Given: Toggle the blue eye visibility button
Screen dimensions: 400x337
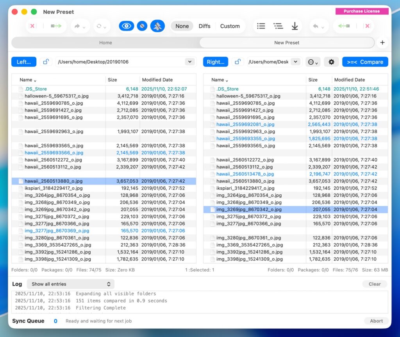Looking at the screenshot, I should (x=126, y=26).
